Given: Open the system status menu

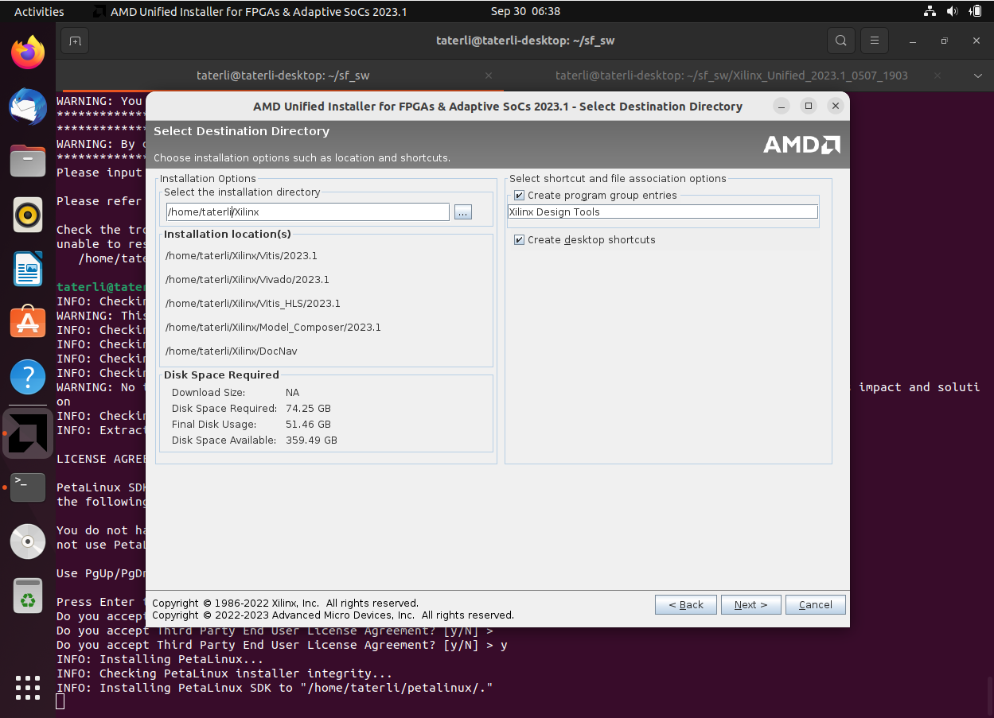Looking at the screenshot, I should coord(952,11).
